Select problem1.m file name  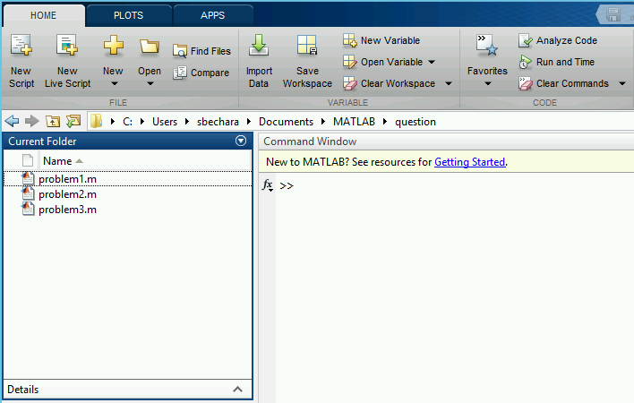67,178
